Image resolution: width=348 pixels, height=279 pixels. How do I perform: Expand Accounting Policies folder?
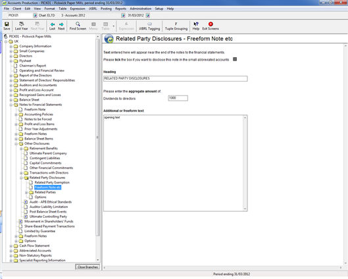pyautogui.click(x=16, y=114)
